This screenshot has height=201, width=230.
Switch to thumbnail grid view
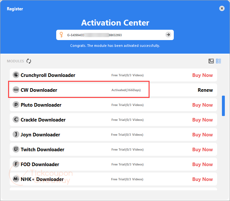[x=211, y=61]
